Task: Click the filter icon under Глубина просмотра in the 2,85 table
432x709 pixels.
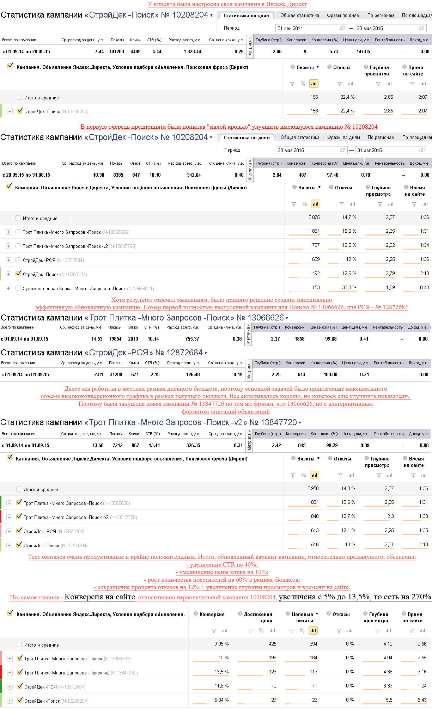Action: click(378, 84)
